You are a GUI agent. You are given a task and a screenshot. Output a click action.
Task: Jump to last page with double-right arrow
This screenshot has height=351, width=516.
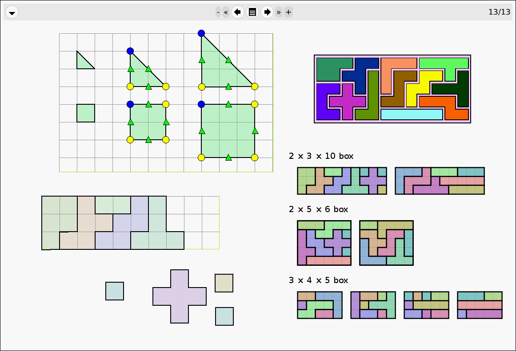click(279, 12)
